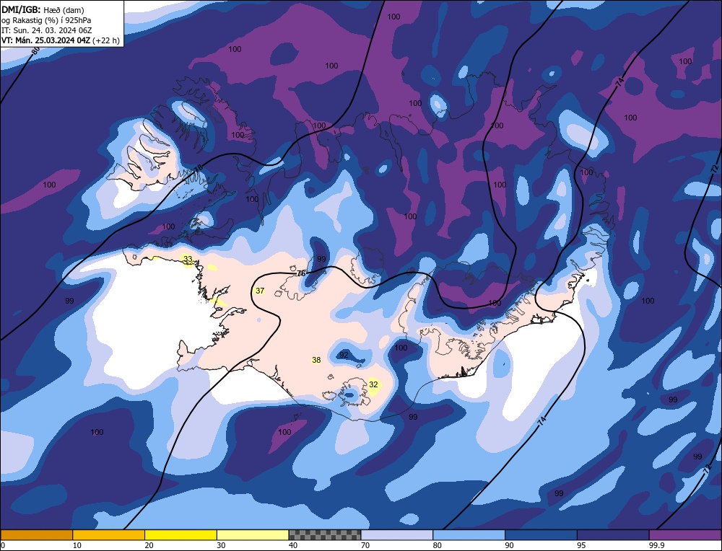The height and width of the screenshot is (551, 722).
Task: Click the dark orange 0–10 legend swatch
Action: click(36, 534)
